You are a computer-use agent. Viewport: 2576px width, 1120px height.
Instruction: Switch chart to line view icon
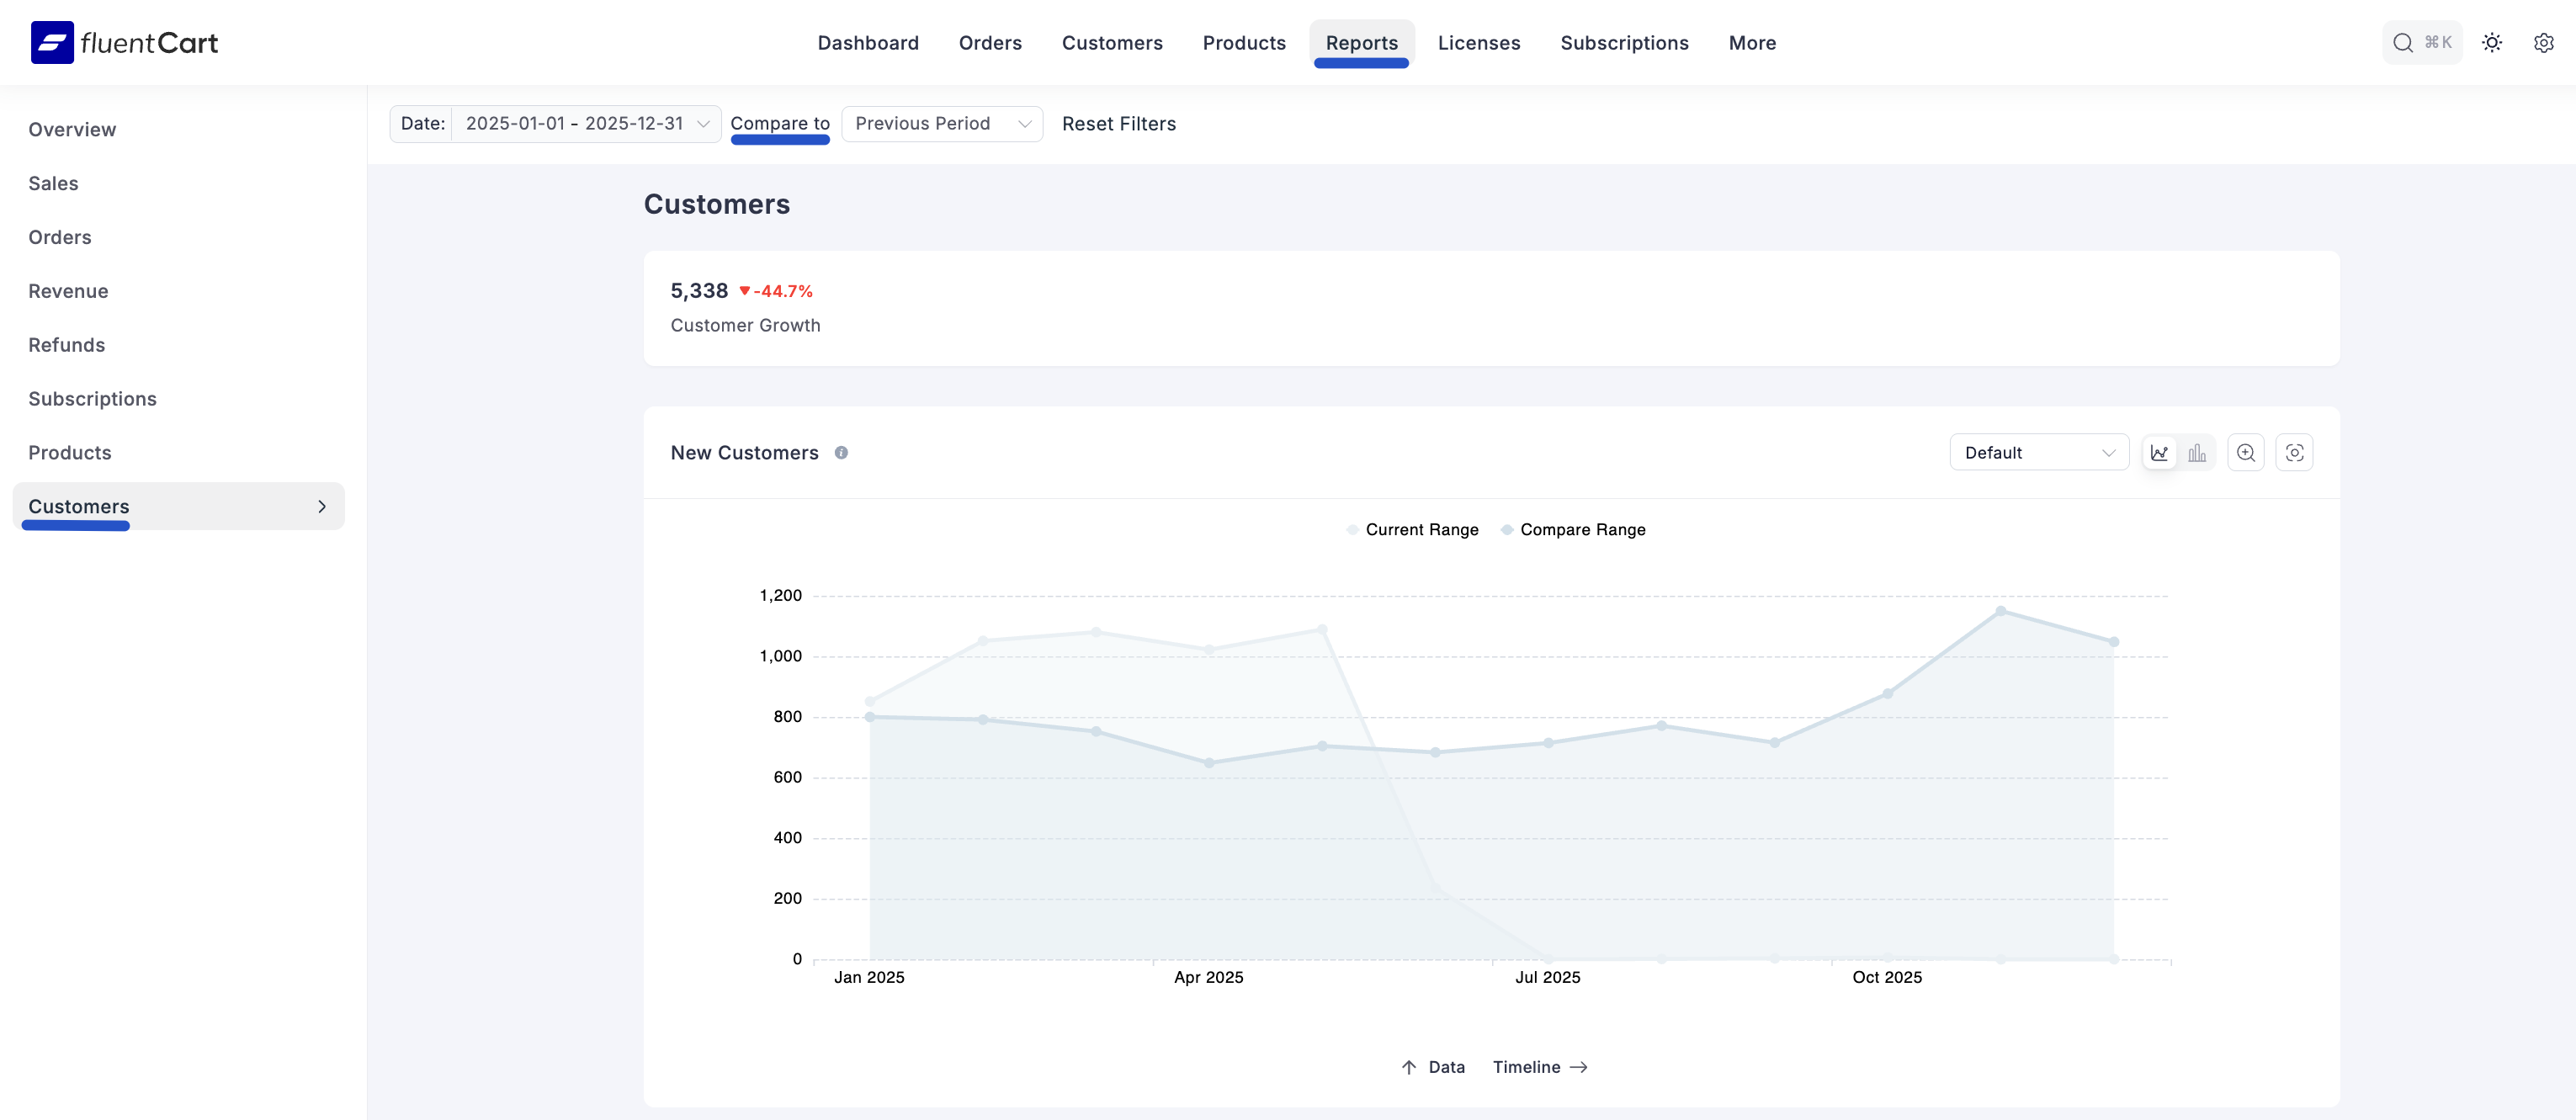2160,453
